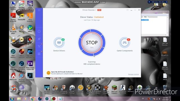Open the World of Warcraft shortcut
The height and width of the screenshot is (101, 180).
click(x=89, y=89)
